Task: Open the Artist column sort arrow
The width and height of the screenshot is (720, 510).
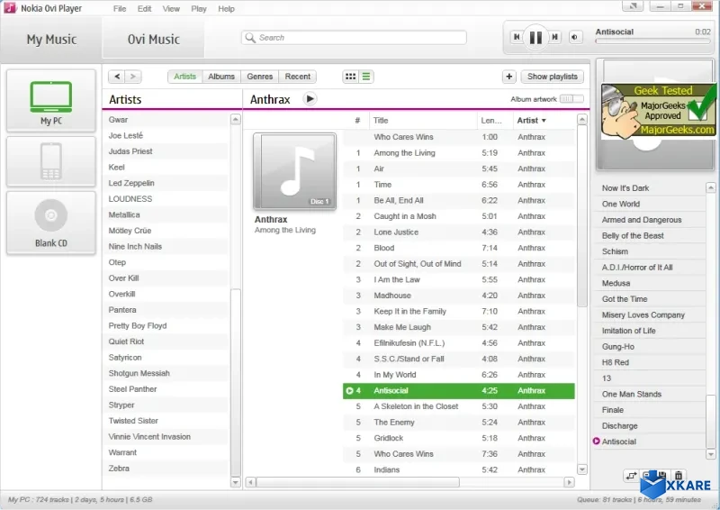Action: pos(544,121)
